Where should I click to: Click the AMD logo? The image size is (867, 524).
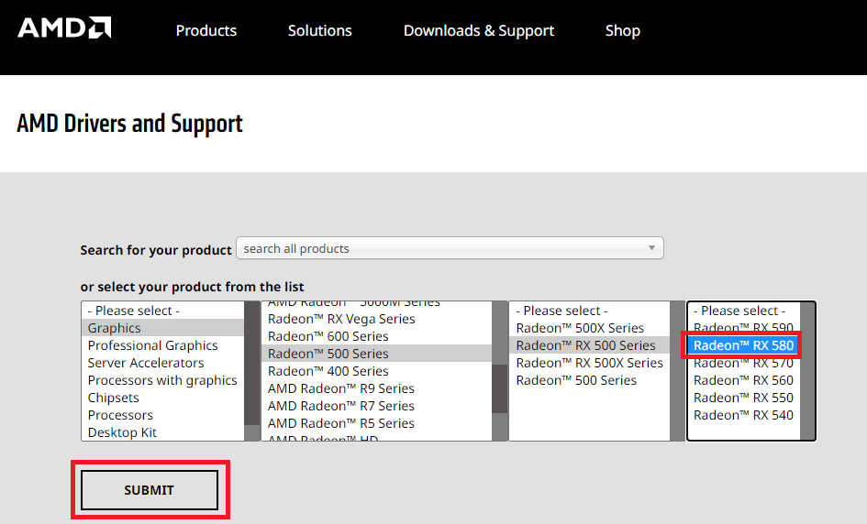(x=64, y=27)
